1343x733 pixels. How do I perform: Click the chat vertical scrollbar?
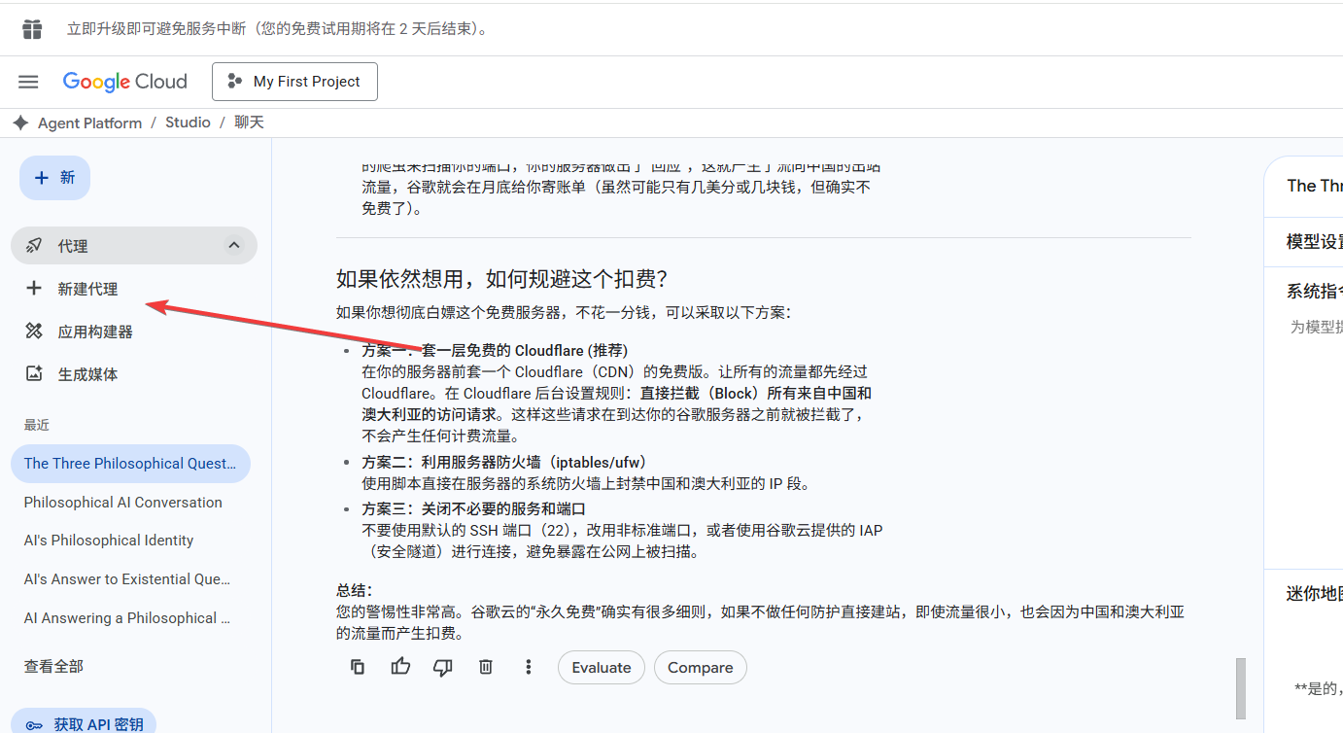[1240, 688]
